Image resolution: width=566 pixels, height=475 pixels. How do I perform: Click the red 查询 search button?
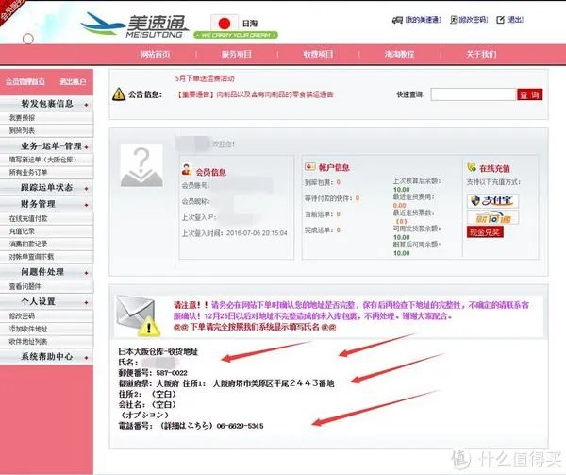[x=529, y=94]
